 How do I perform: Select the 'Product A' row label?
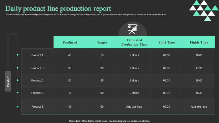[x=37, y=55]
